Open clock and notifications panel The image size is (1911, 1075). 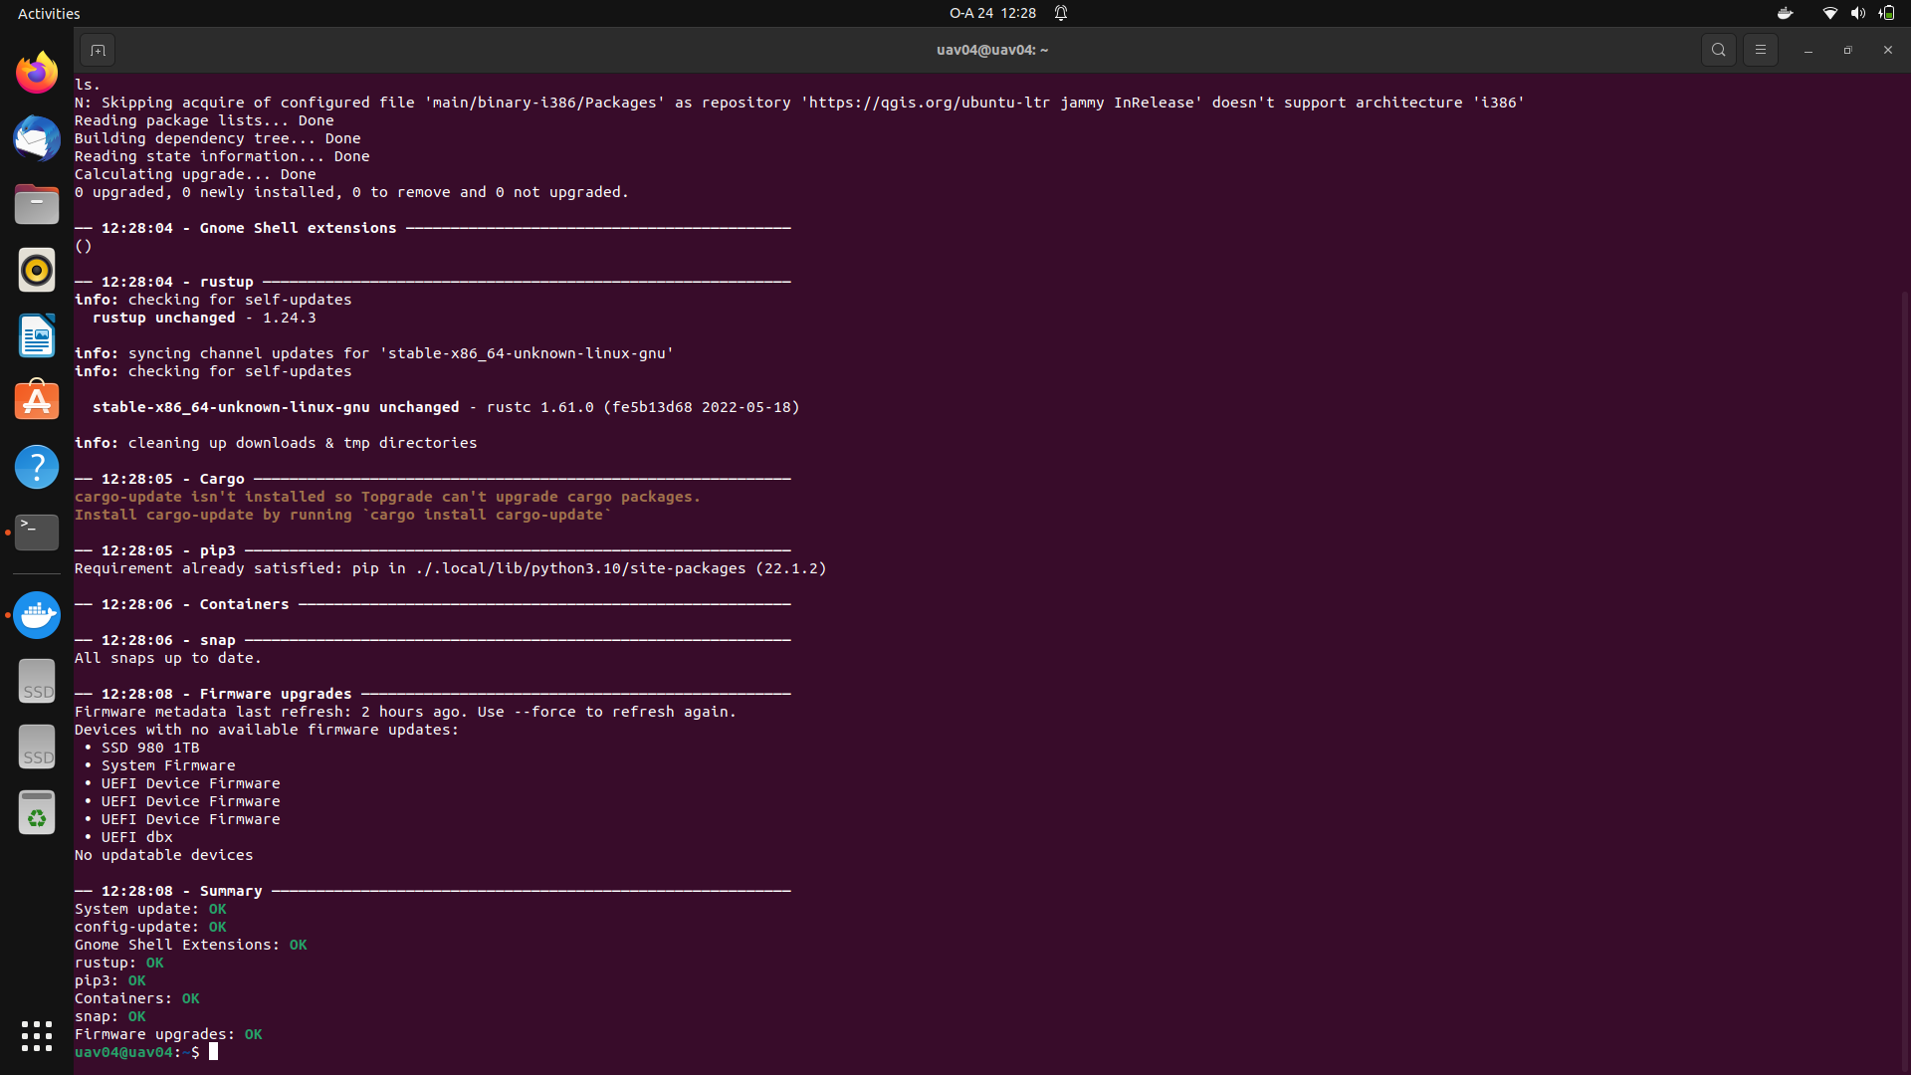[992, 13]
